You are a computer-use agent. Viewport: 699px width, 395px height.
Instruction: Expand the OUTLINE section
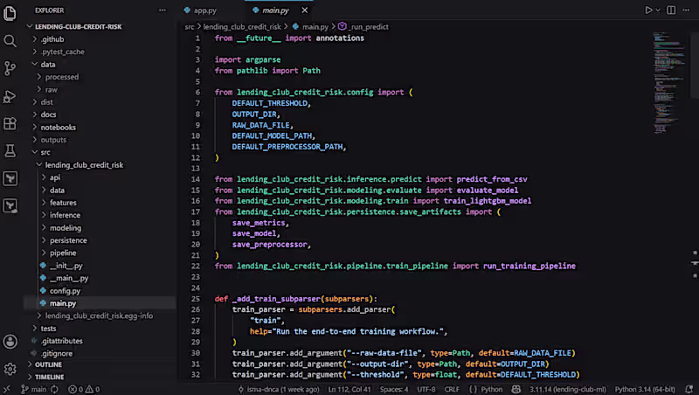(x=49, y=364)
